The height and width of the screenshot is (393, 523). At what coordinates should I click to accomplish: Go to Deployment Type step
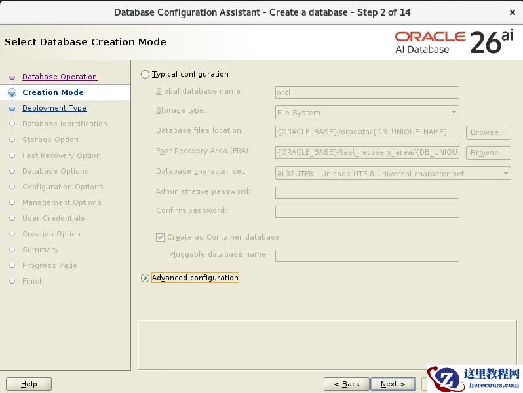[54, 108]
